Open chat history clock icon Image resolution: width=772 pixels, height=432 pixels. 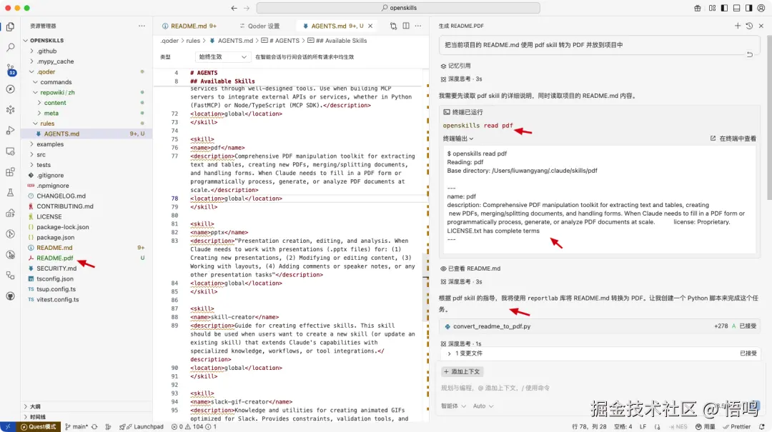pos(749,26)
